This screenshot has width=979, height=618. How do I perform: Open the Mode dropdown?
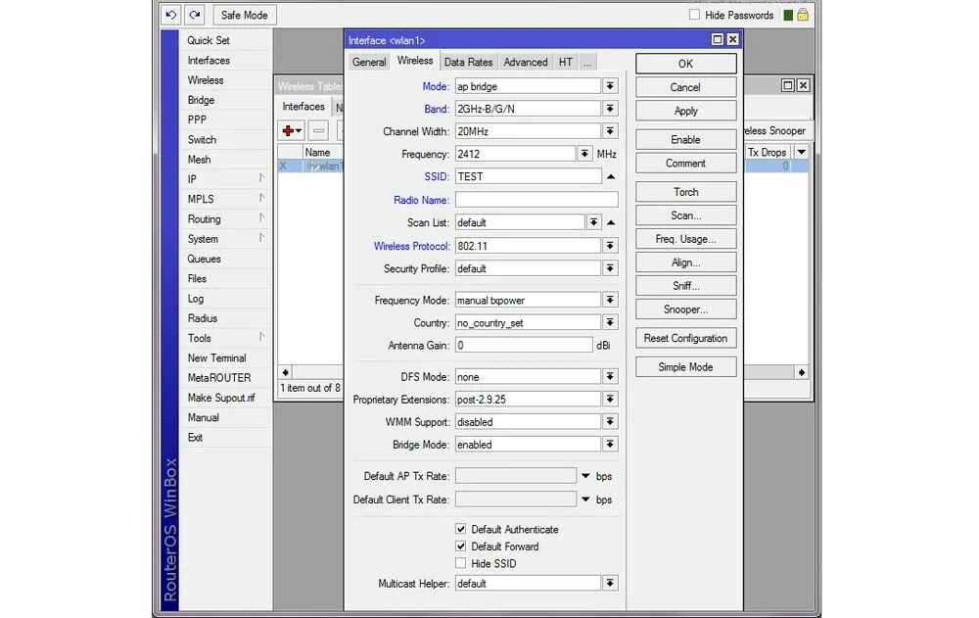click(610, 85)
